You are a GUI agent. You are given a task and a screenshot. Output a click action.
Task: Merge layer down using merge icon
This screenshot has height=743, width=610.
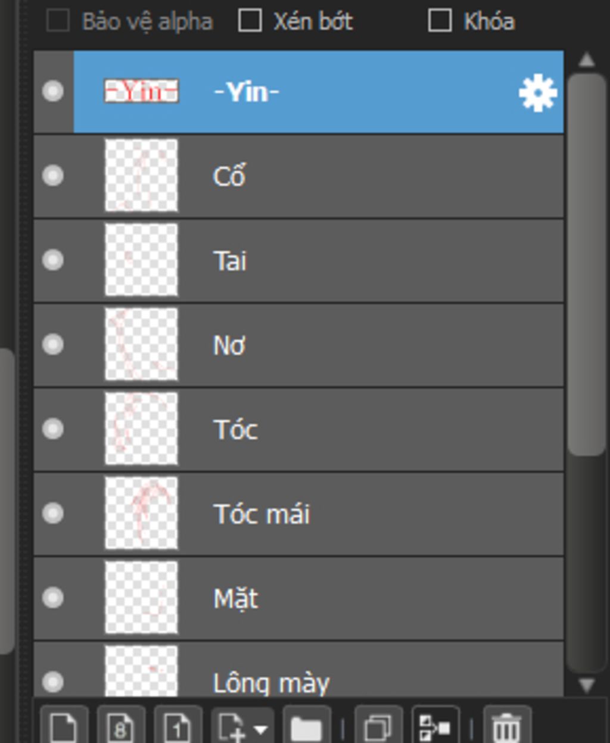coord(435,726)
